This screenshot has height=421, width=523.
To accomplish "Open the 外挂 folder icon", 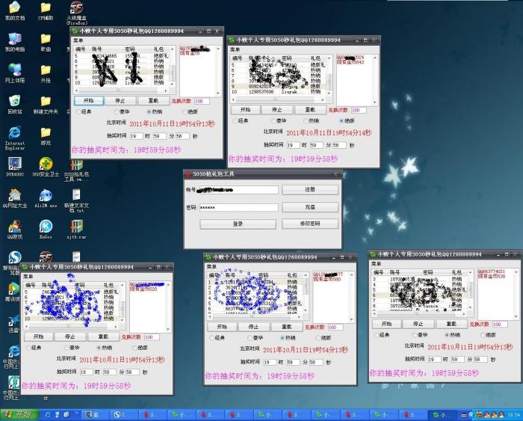I will [46, 73].
